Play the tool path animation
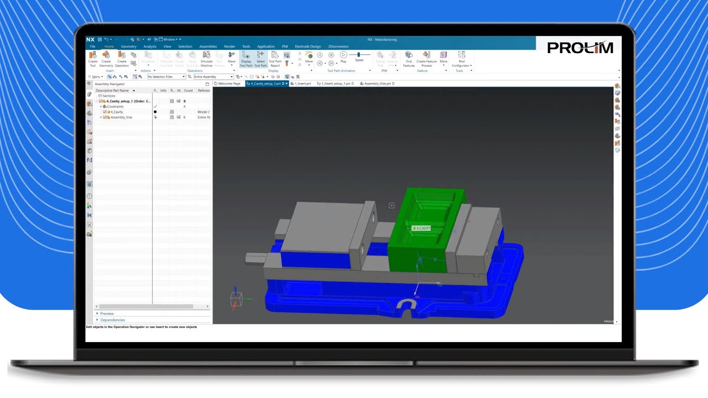 343,56
